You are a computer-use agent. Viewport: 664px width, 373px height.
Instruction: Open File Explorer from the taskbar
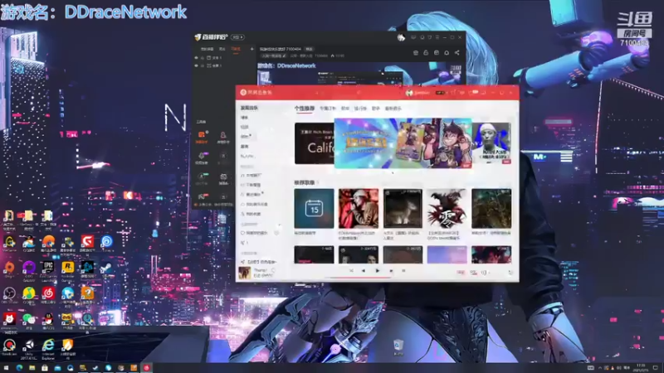32,368
